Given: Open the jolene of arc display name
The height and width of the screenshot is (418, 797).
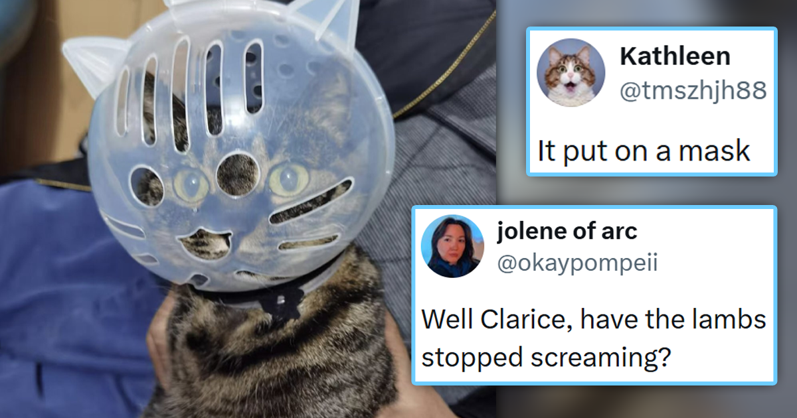Looking at the screenshot, I should point(567,231).
